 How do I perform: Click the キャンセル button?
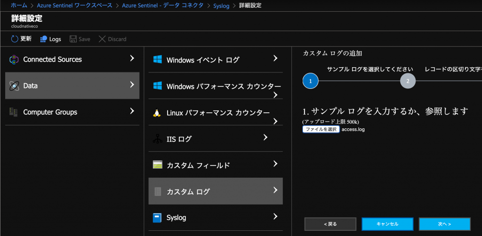click(x=387, y=224)
